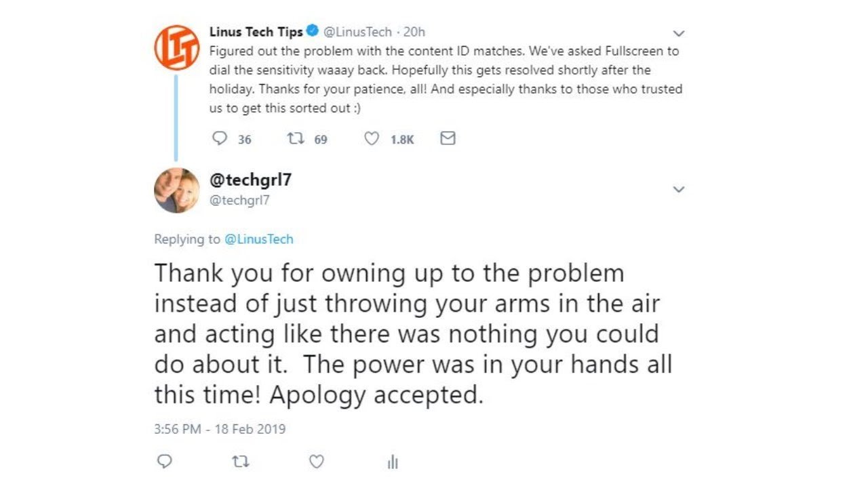Open the bold @techgrl7 display name
Screen dimensions: 868x488
(251, 180)
